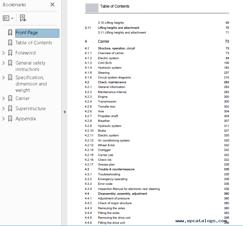Open the Table of Contents bookmark

(34, 43)
